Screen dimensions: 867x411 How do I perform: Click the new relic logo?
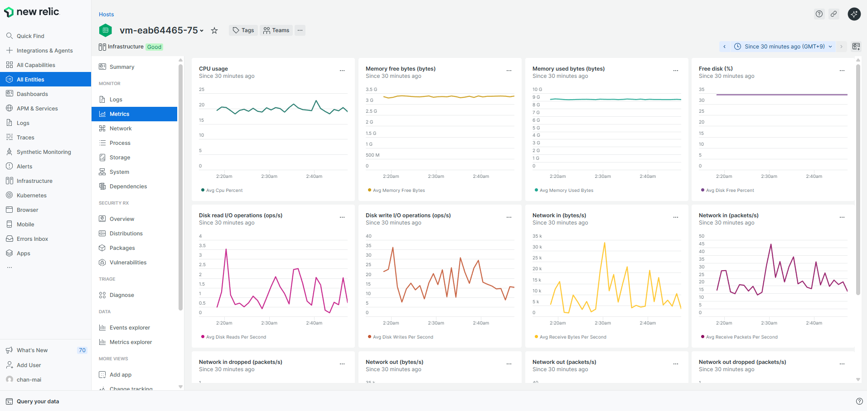click(x=31, y=12)
